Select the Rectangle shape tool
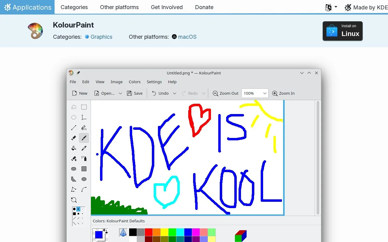This screenshot has height=242, width=388. [x=84, y=169]
